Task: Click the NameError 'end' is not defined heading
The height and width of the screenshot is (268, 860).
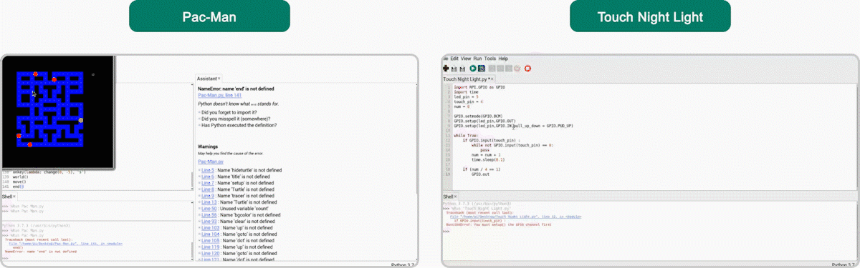Action: pos(236,89)
